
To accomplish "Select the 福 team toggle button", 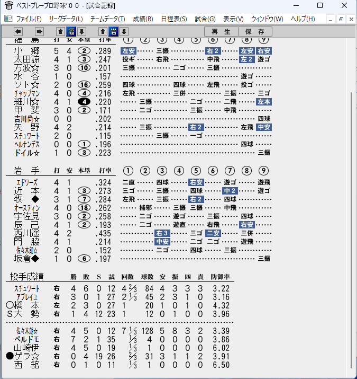I will [x=71, y=31].
